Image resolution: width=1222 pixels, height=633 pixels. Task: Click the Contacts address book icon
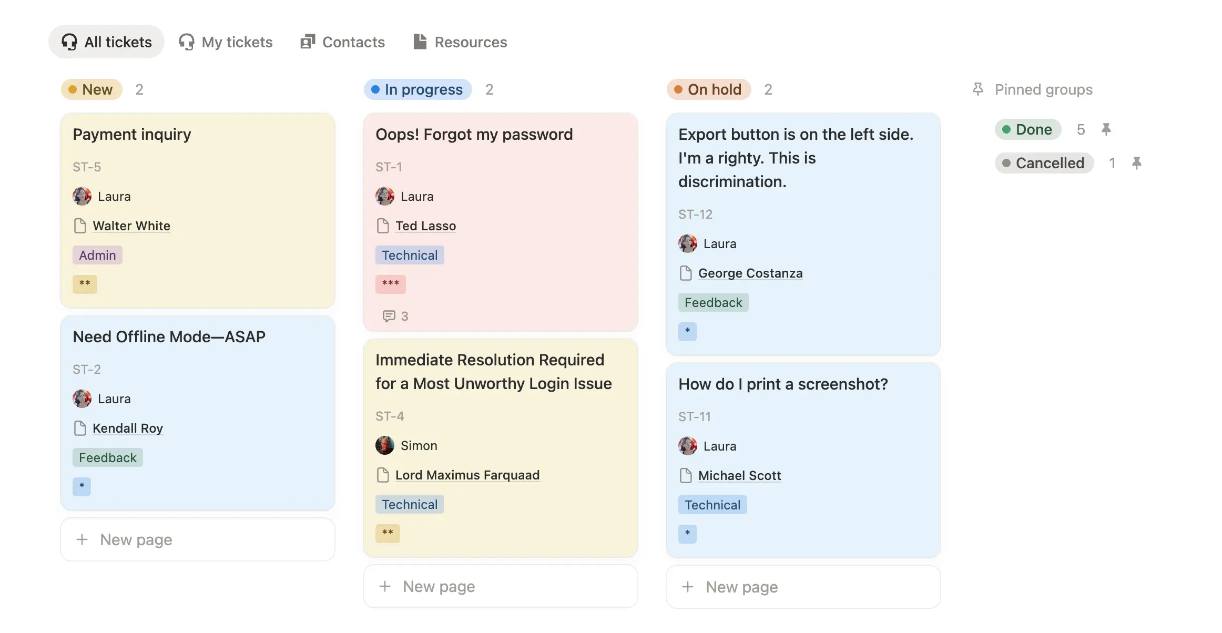coord(308,42)
